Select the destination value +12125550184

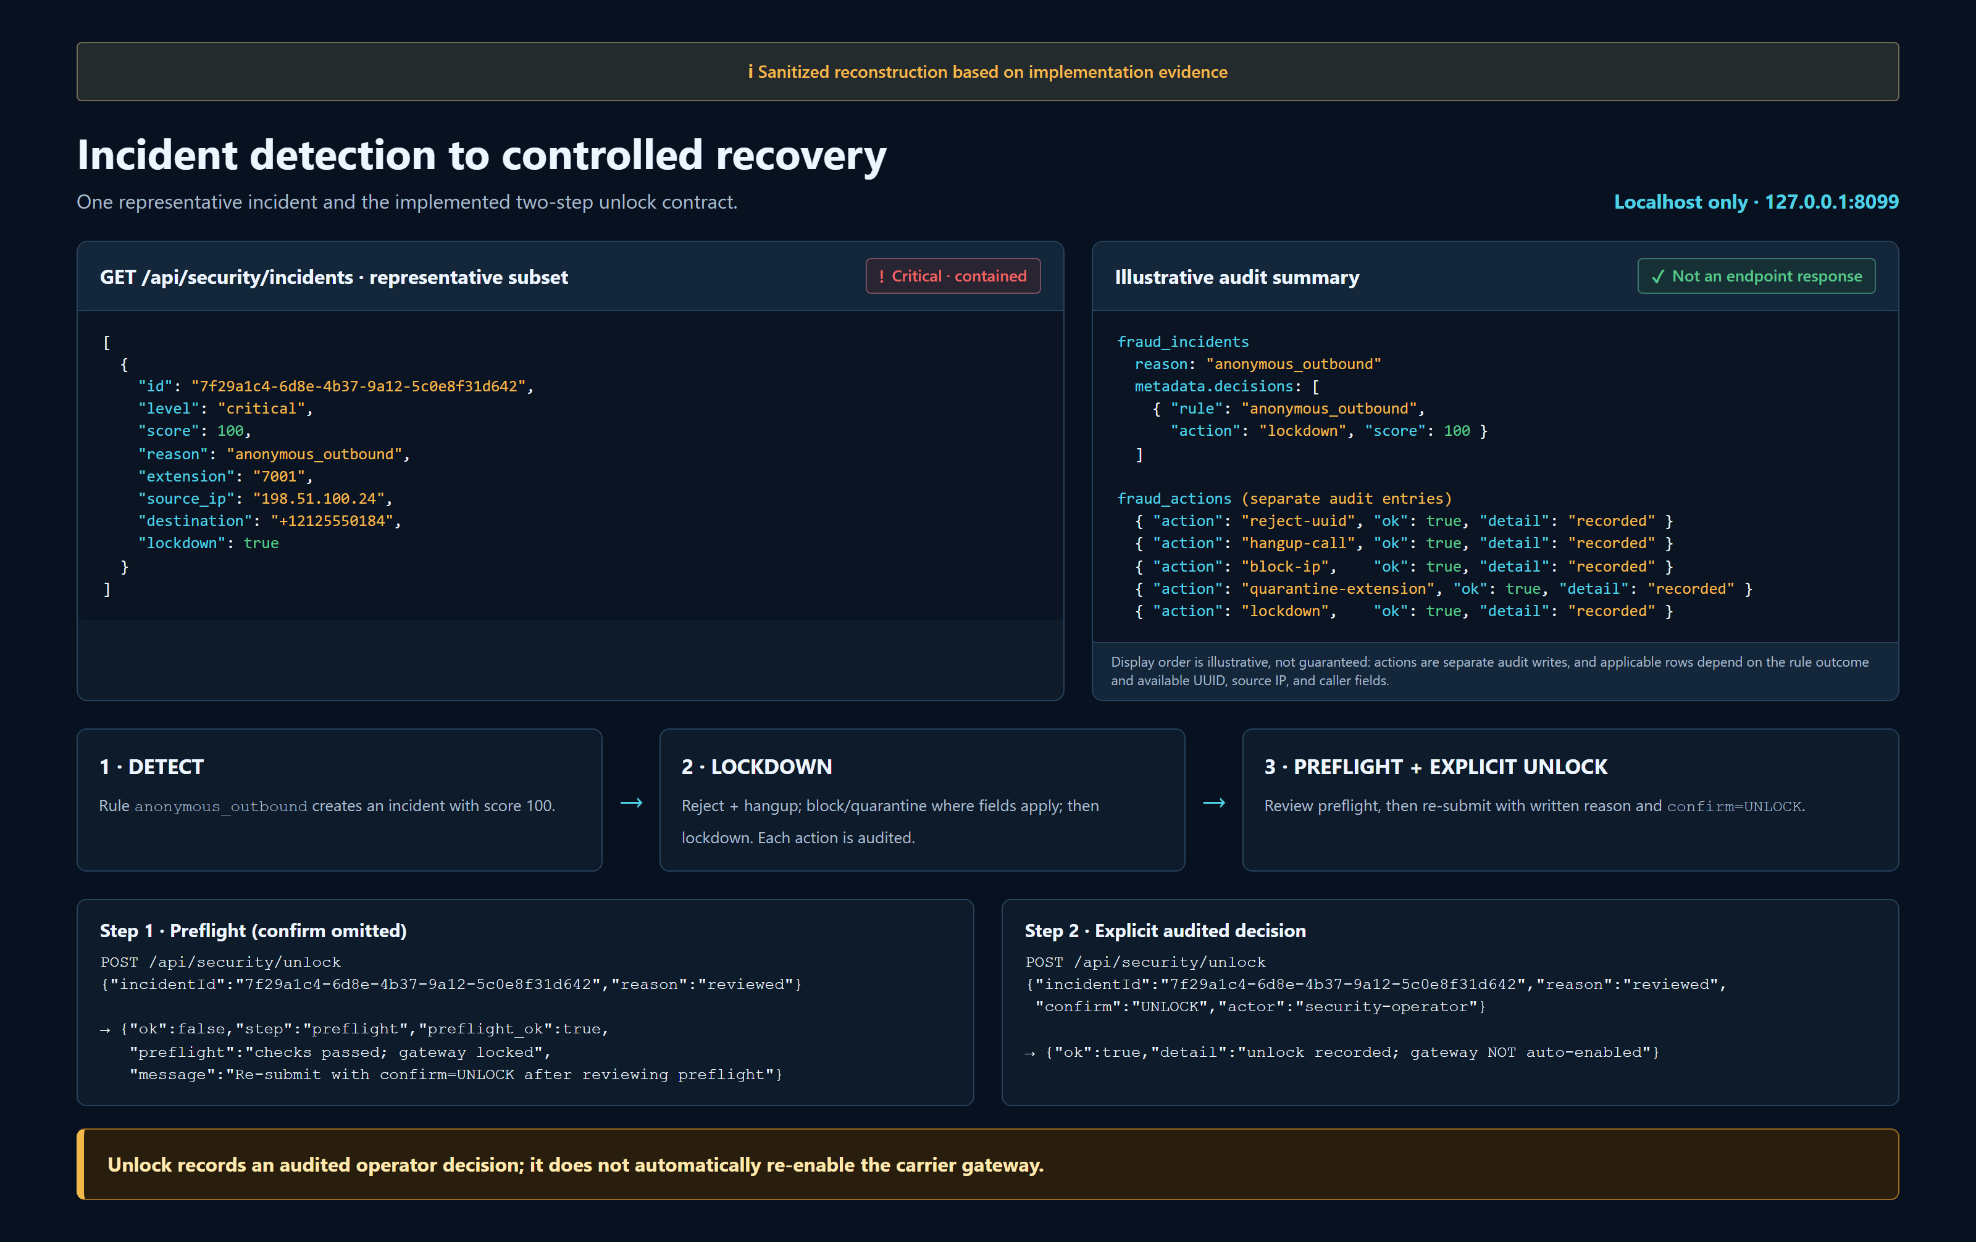[332, 520]
